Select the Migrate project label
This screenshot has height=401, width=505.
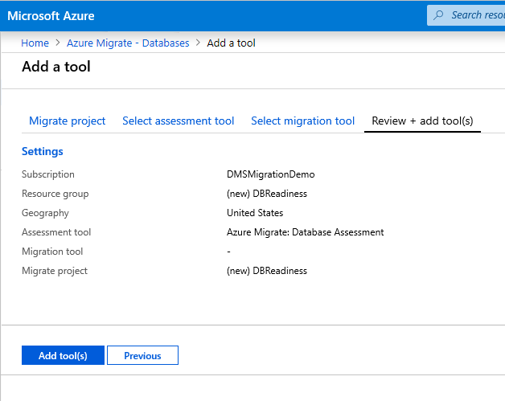pyautogui.click(x=55, y=271)
